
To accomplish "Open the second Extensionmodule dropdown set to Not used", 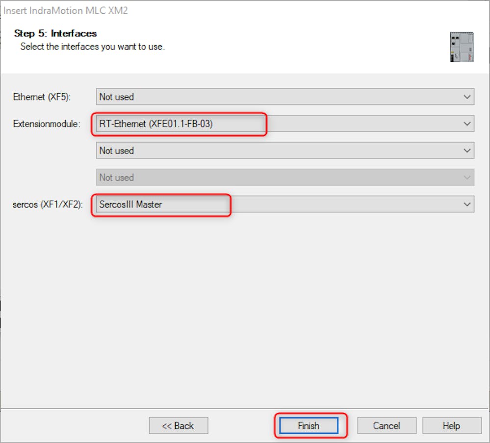I will coord(285,151).
